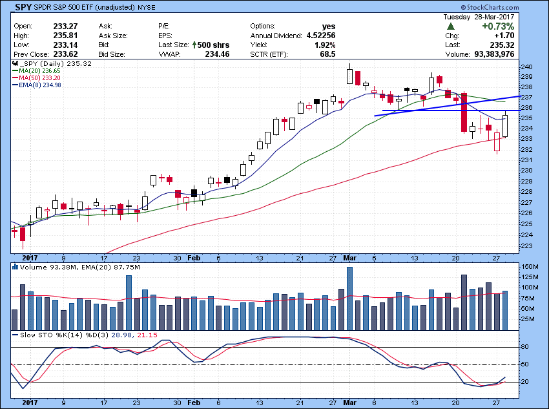Click the red MA(50) legend line marker

tap(15, 78)
